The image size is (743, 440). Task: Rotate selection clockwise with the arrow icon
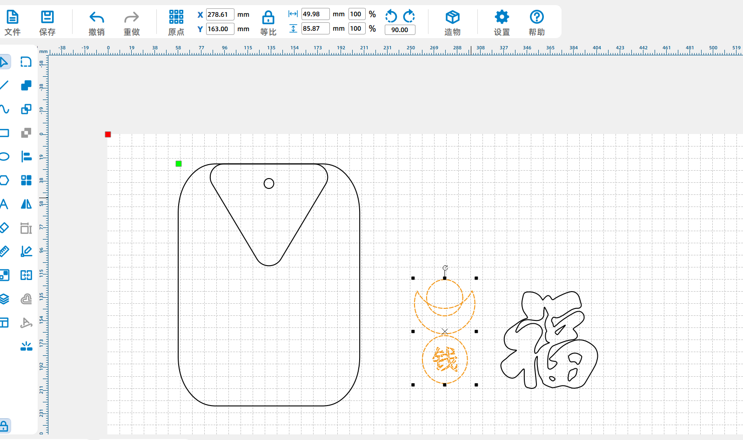pos(409,16)
